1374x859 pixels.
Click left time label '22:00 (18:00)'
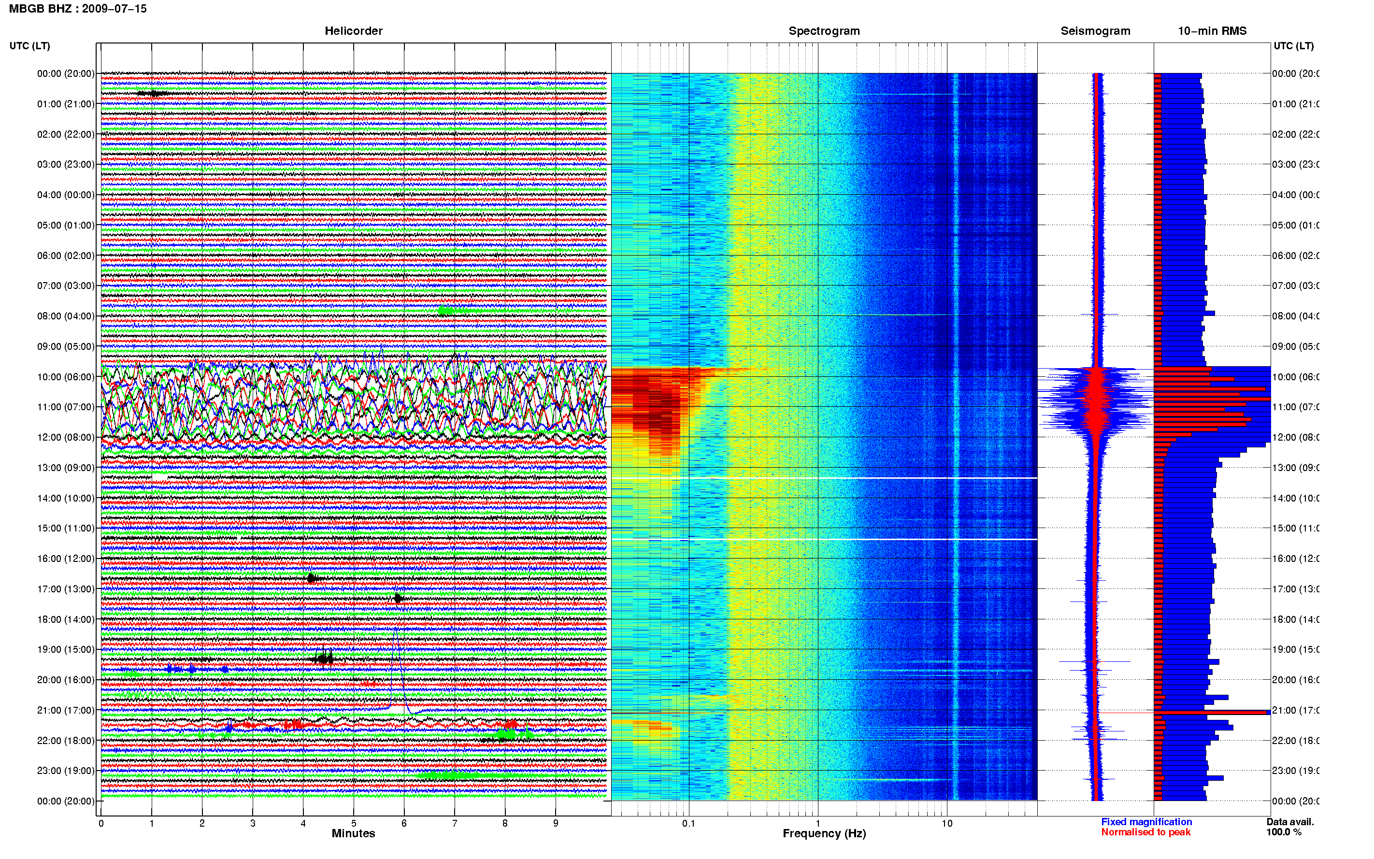(66, 740)
